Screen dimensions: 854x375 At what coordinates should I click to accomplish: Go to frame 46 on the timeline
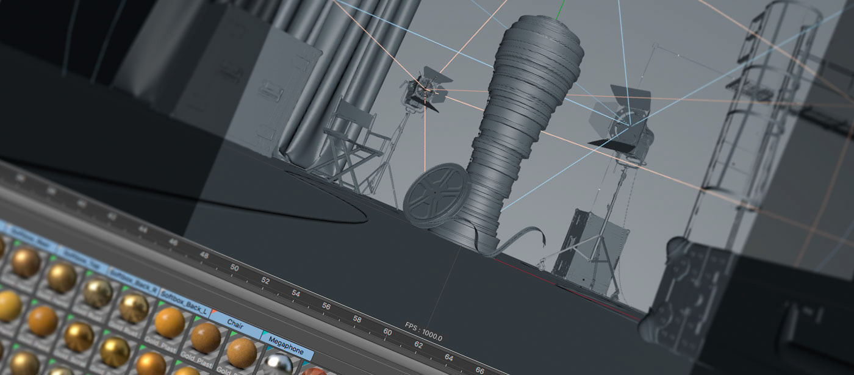(x=174, y=242)
